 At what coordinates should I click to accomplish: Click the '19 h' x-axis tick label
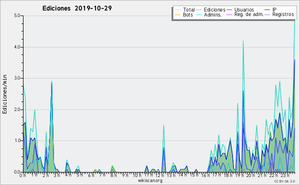click(x=239, y=175)
